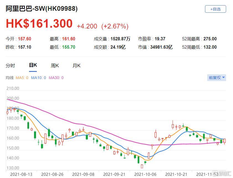Image resolution: width=233 pixels, height=178 pixels.
Task: Click the MA5: 0 indicator label
Action: pos(22,78)
